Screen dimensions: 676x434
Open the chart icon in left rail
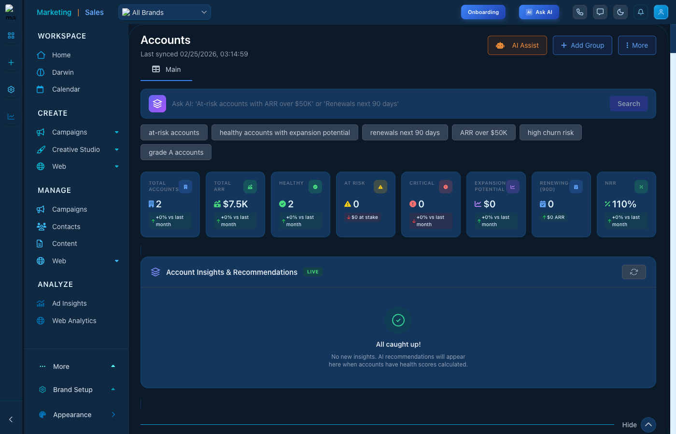[11, 117]
